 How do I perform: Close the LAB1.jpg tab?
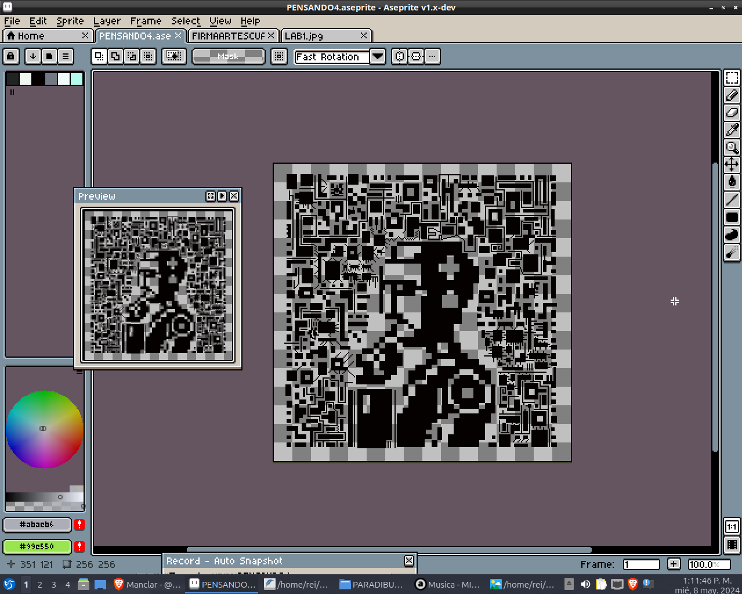pos(364,35)
